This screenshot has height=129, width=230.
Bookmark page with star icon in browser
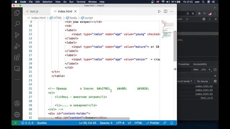(193, 14)
